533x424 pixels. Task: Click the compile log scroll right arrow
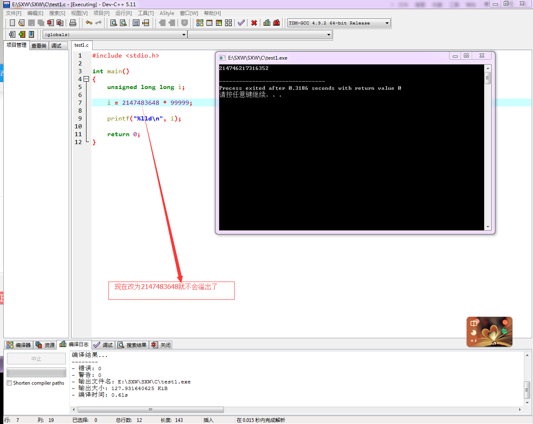tap(520, 410)
